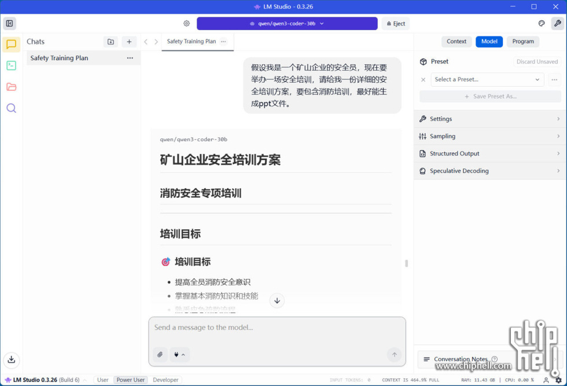The height and width of the screenshot is (386, 567).
Task: Switch to the Model tab
Action: [489, 41]
